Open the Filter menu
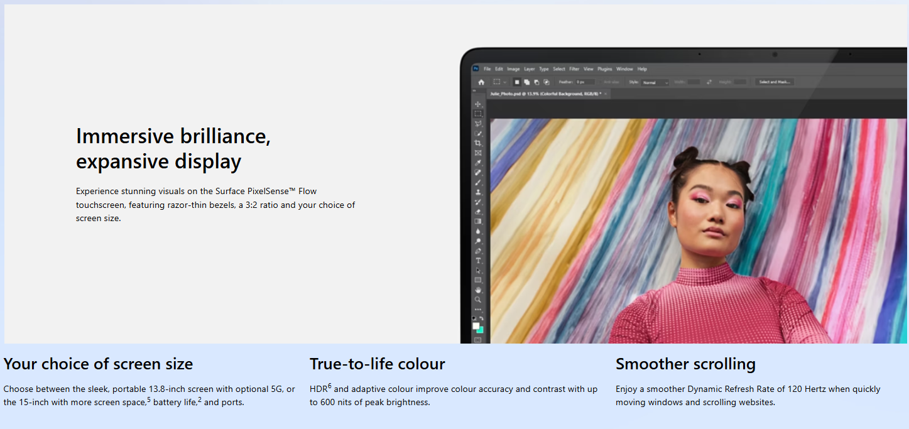This screenshot has width=909, height=429. (574, 69)
